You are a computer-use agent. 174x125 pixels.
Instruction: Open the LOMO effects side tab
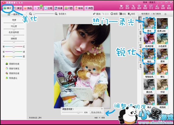[x=140, y=26]
